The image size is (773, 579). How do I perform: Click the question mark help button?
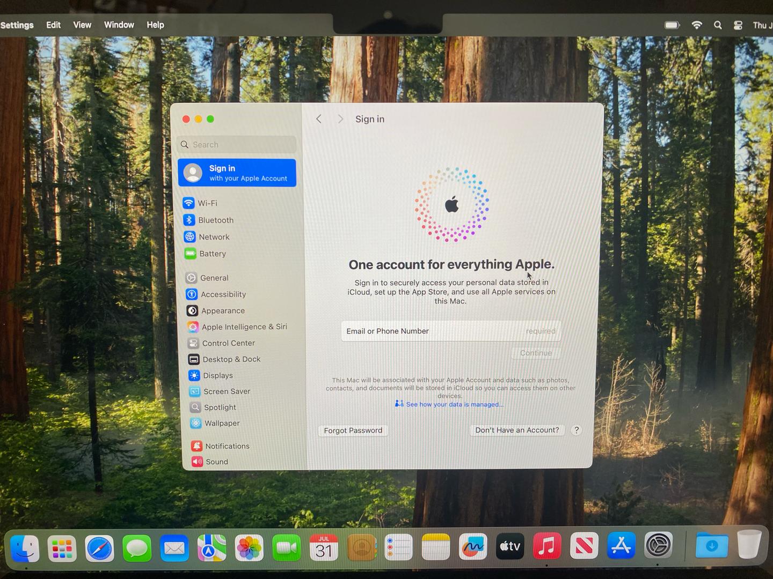[576, 430]
